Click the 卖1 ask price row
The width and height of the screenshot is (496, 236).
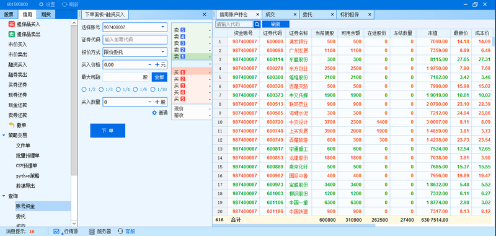[192, 56]
